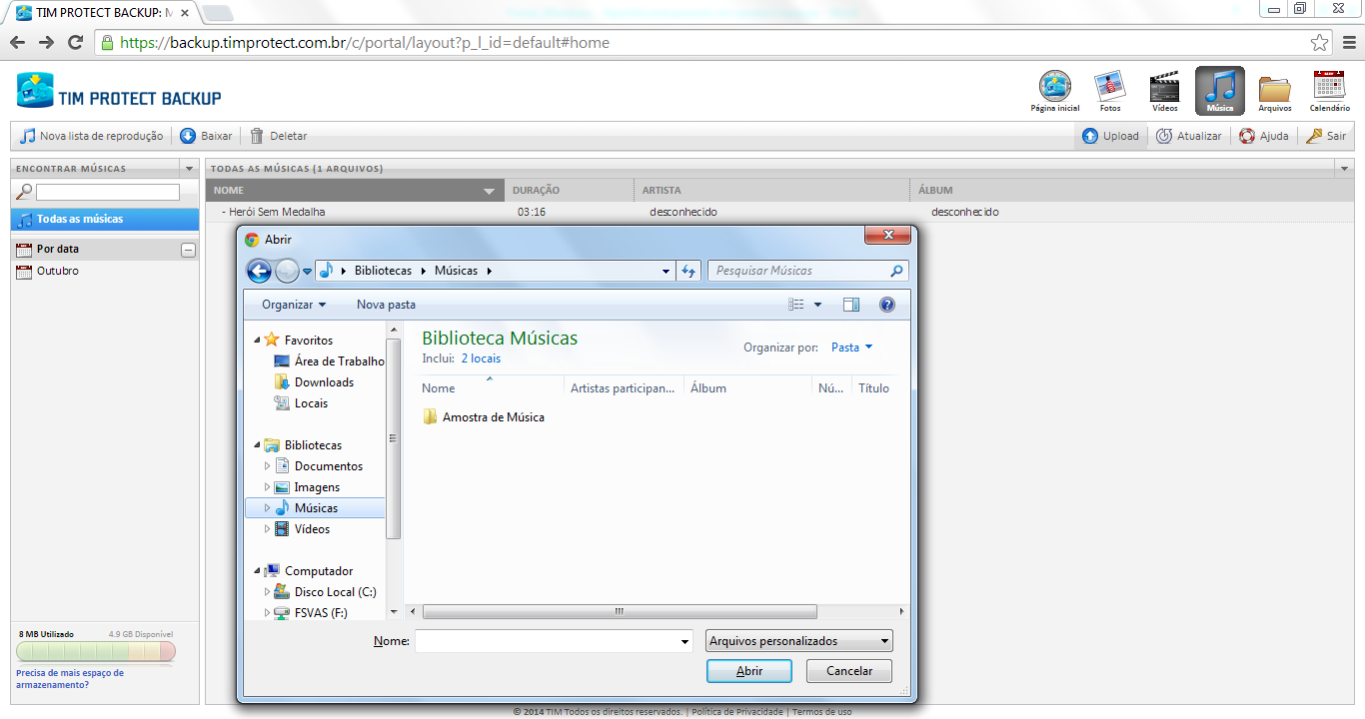Click search magnifier in Pesquisar Músicas
The height and width of the screenshot is (719, 1365).
896,271
